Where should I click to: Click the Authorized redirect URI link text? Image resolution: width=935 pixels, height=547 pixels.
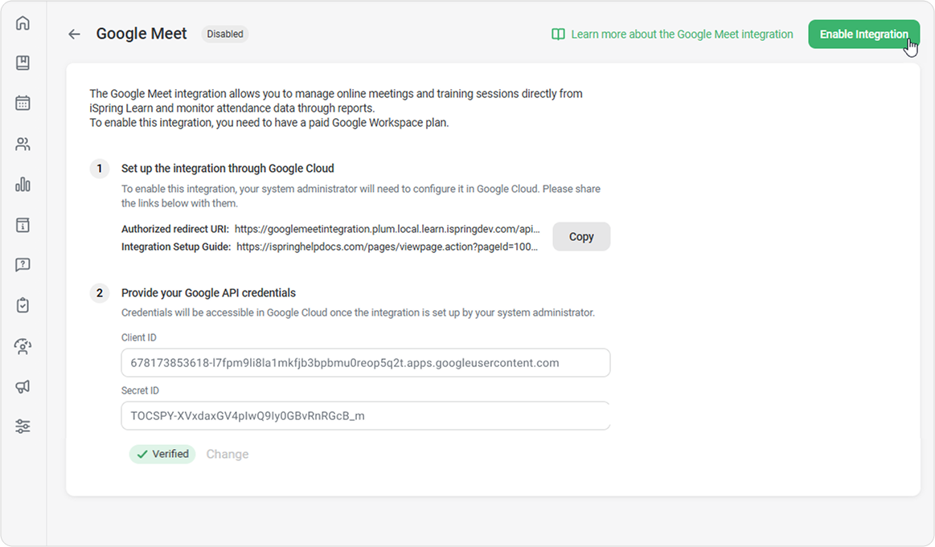point(392,229)
